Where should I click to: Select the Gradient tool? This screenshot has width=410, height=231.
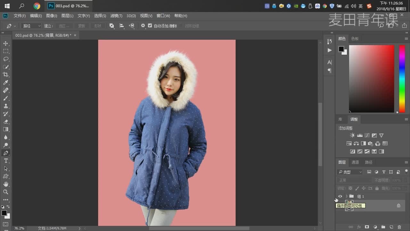click(6, 129)
